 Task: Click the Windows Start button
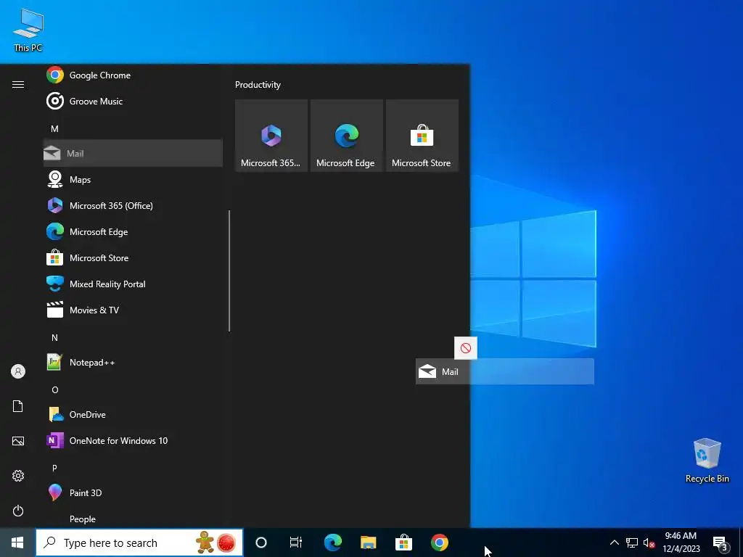click(x=17, y=542)
